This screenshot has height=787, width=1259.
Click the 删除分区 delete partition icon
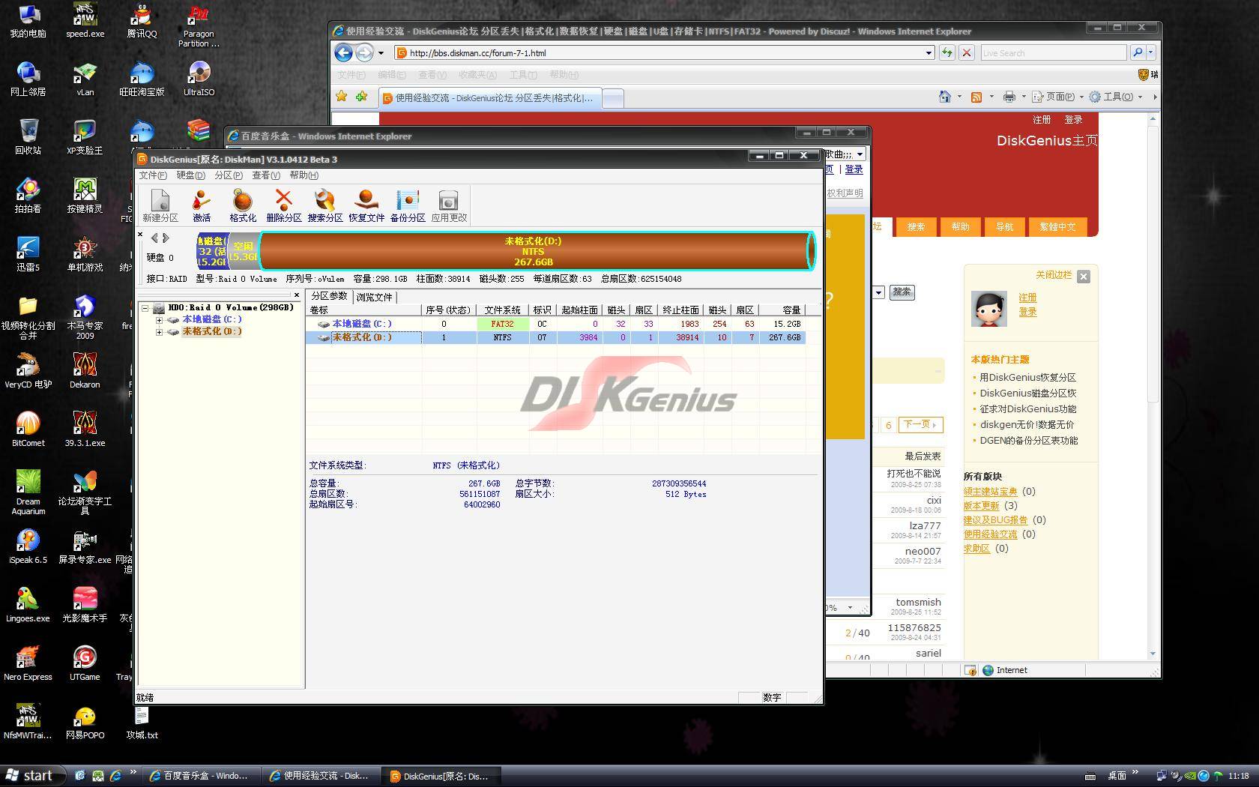(283, 205)
